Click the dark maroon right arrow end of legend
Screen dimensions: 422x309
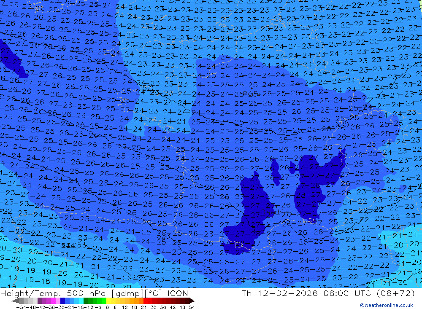pos(192,301)
